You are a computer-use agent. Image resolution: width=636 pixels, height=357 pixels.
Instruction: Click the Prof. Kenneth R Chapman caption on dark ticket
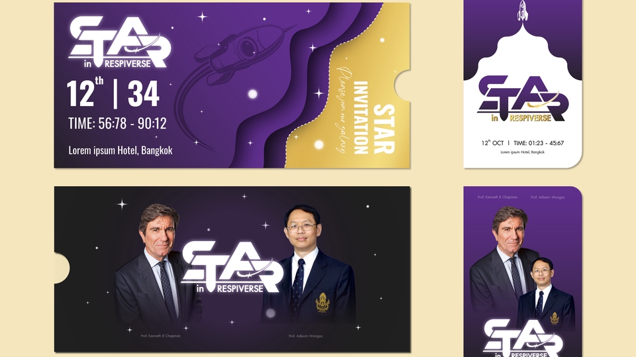click(160, 336)
